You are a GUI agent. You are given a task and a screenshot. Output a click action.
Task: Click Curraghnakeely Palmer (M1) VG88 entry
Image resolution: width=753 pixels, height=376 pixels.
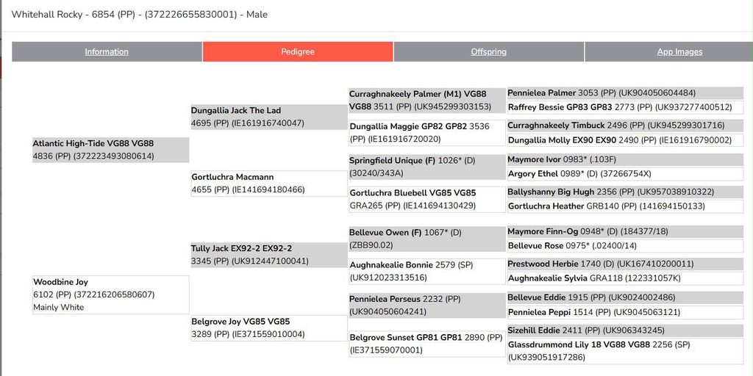point(427,100)
